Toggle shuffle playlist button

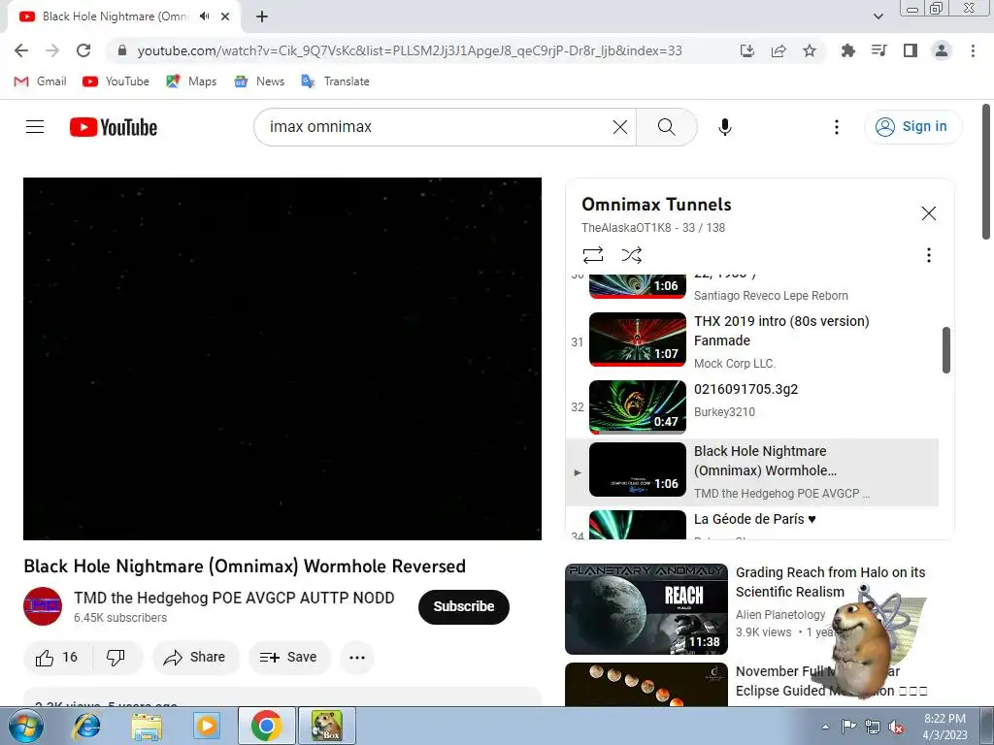point(631,255)
